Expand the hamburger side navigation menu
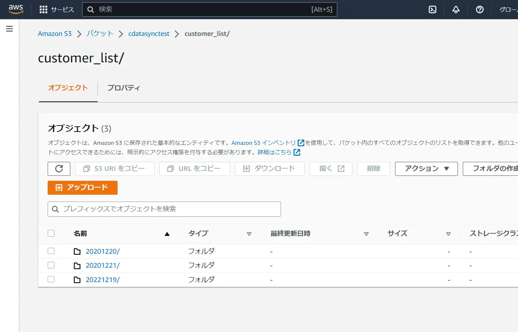This screenshot has width=518, height=332. pyautogui.click(x=9, y=29)
